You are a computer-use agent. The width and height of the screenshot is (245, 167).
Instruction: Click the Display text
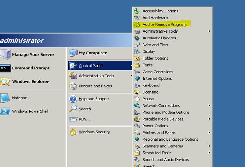[149, 52]
